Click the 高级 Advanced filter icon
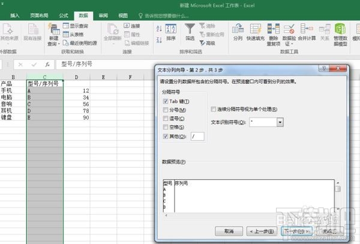The height and width of the screenshot is (244, 360). 202,43
